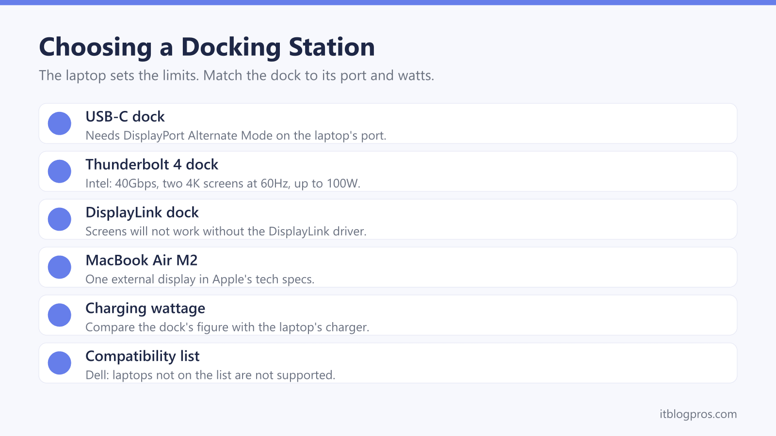Select the 'Choosing a Docking Station' title
This screenshot has height=436, width=776.
pyautogui.click(x=207, y=47)
